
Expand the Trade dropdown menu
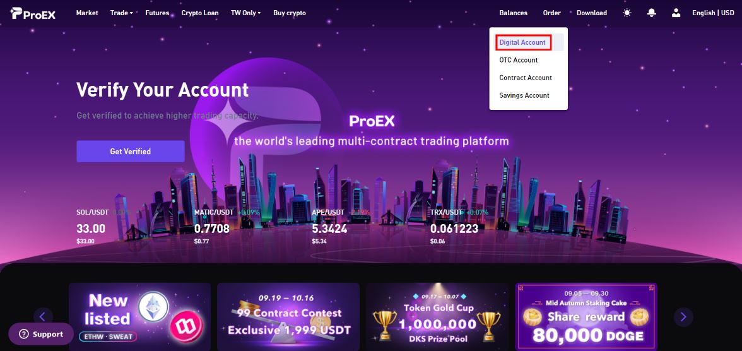coord(122,13)
